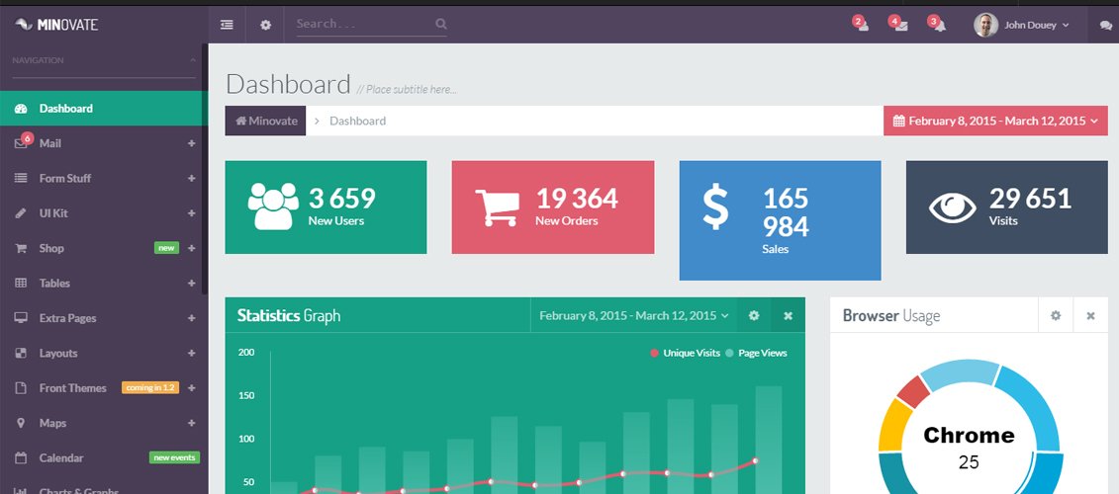1119x494 pixels.
Task: Open the messages envelope notification icon
Action: point(899,25)
